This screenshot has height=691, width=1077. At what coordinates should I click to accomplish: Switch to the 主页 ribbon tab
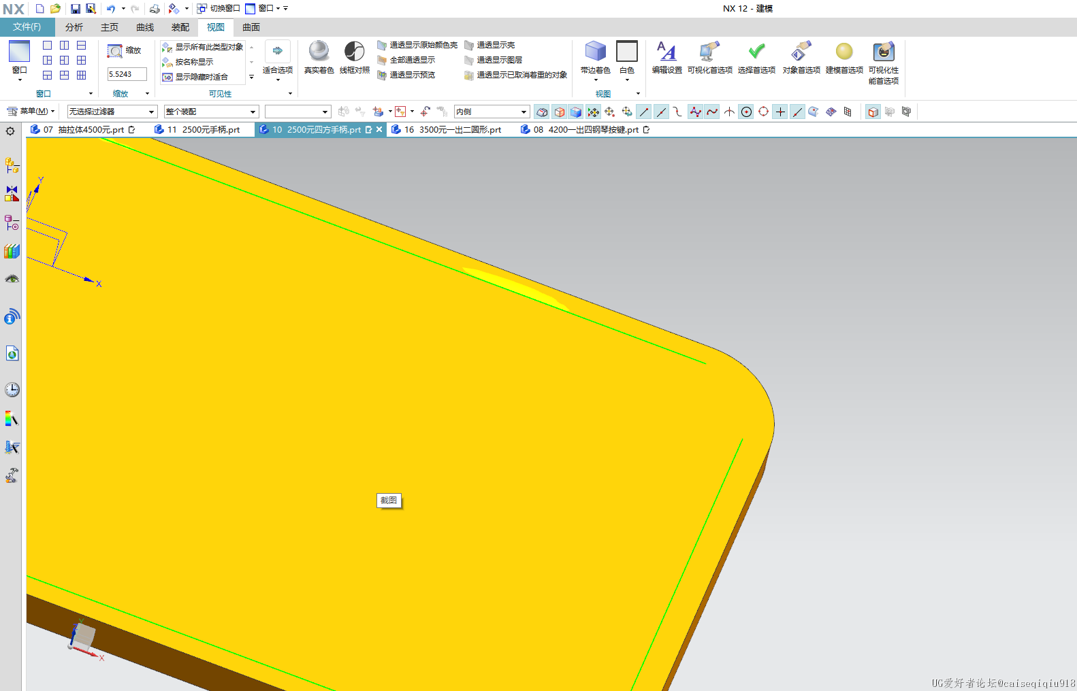coord(110,27)
